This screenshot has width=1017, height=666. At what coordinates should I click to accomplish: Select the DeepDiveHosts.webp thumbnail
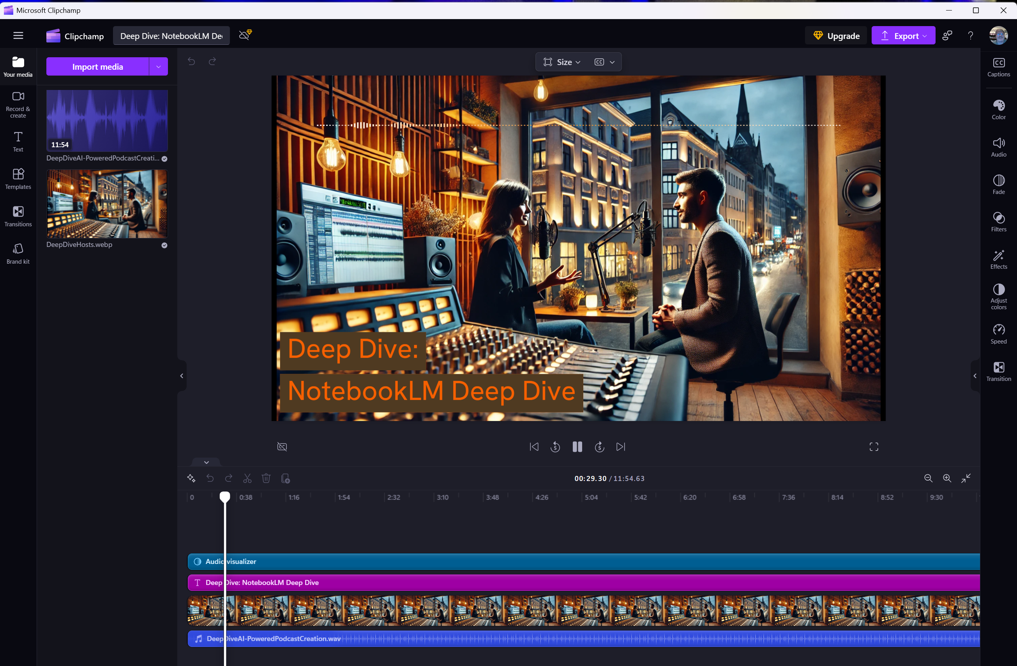click(107, 204)
